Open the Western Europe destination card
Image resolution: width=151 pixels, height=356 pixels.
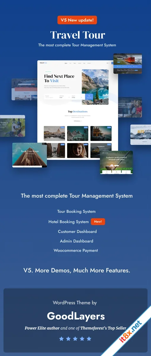tap(54, 133)
